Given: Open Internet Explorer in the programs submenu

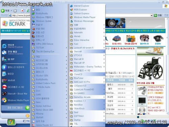Looking at the screenshot, I should point(87,6).
